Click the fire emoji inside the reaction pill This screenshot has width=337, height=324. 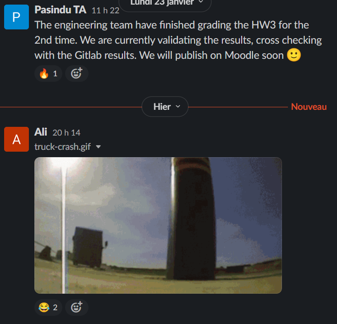point(44,74)
